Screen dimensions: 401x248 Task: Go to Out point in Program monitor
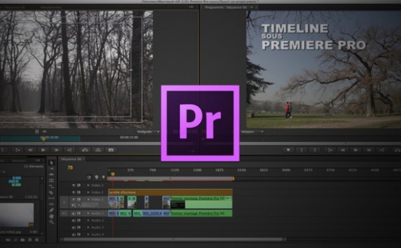382,150
